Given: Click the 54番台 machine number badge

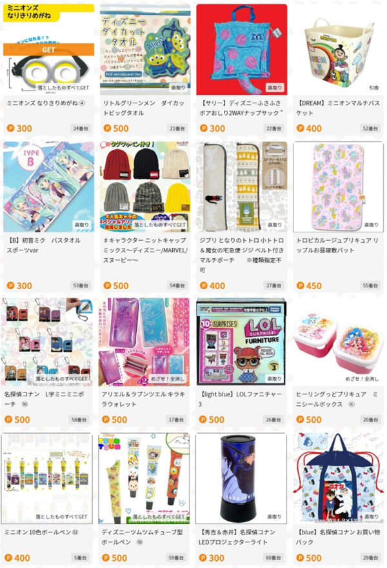Looking at the screenshot, I should click(177, 285).
